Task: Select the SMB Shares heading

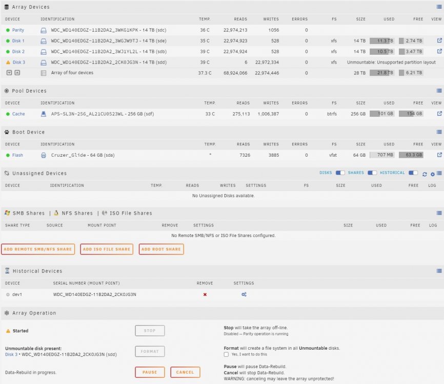Action: click(x=29, y=213)
